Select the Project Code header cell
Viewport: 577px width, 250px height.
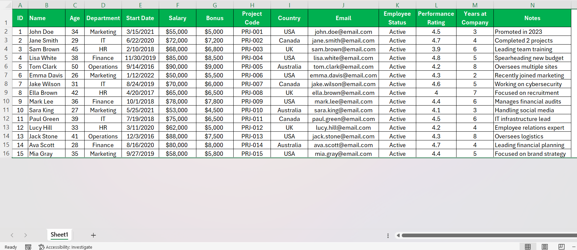pos(252,18)
